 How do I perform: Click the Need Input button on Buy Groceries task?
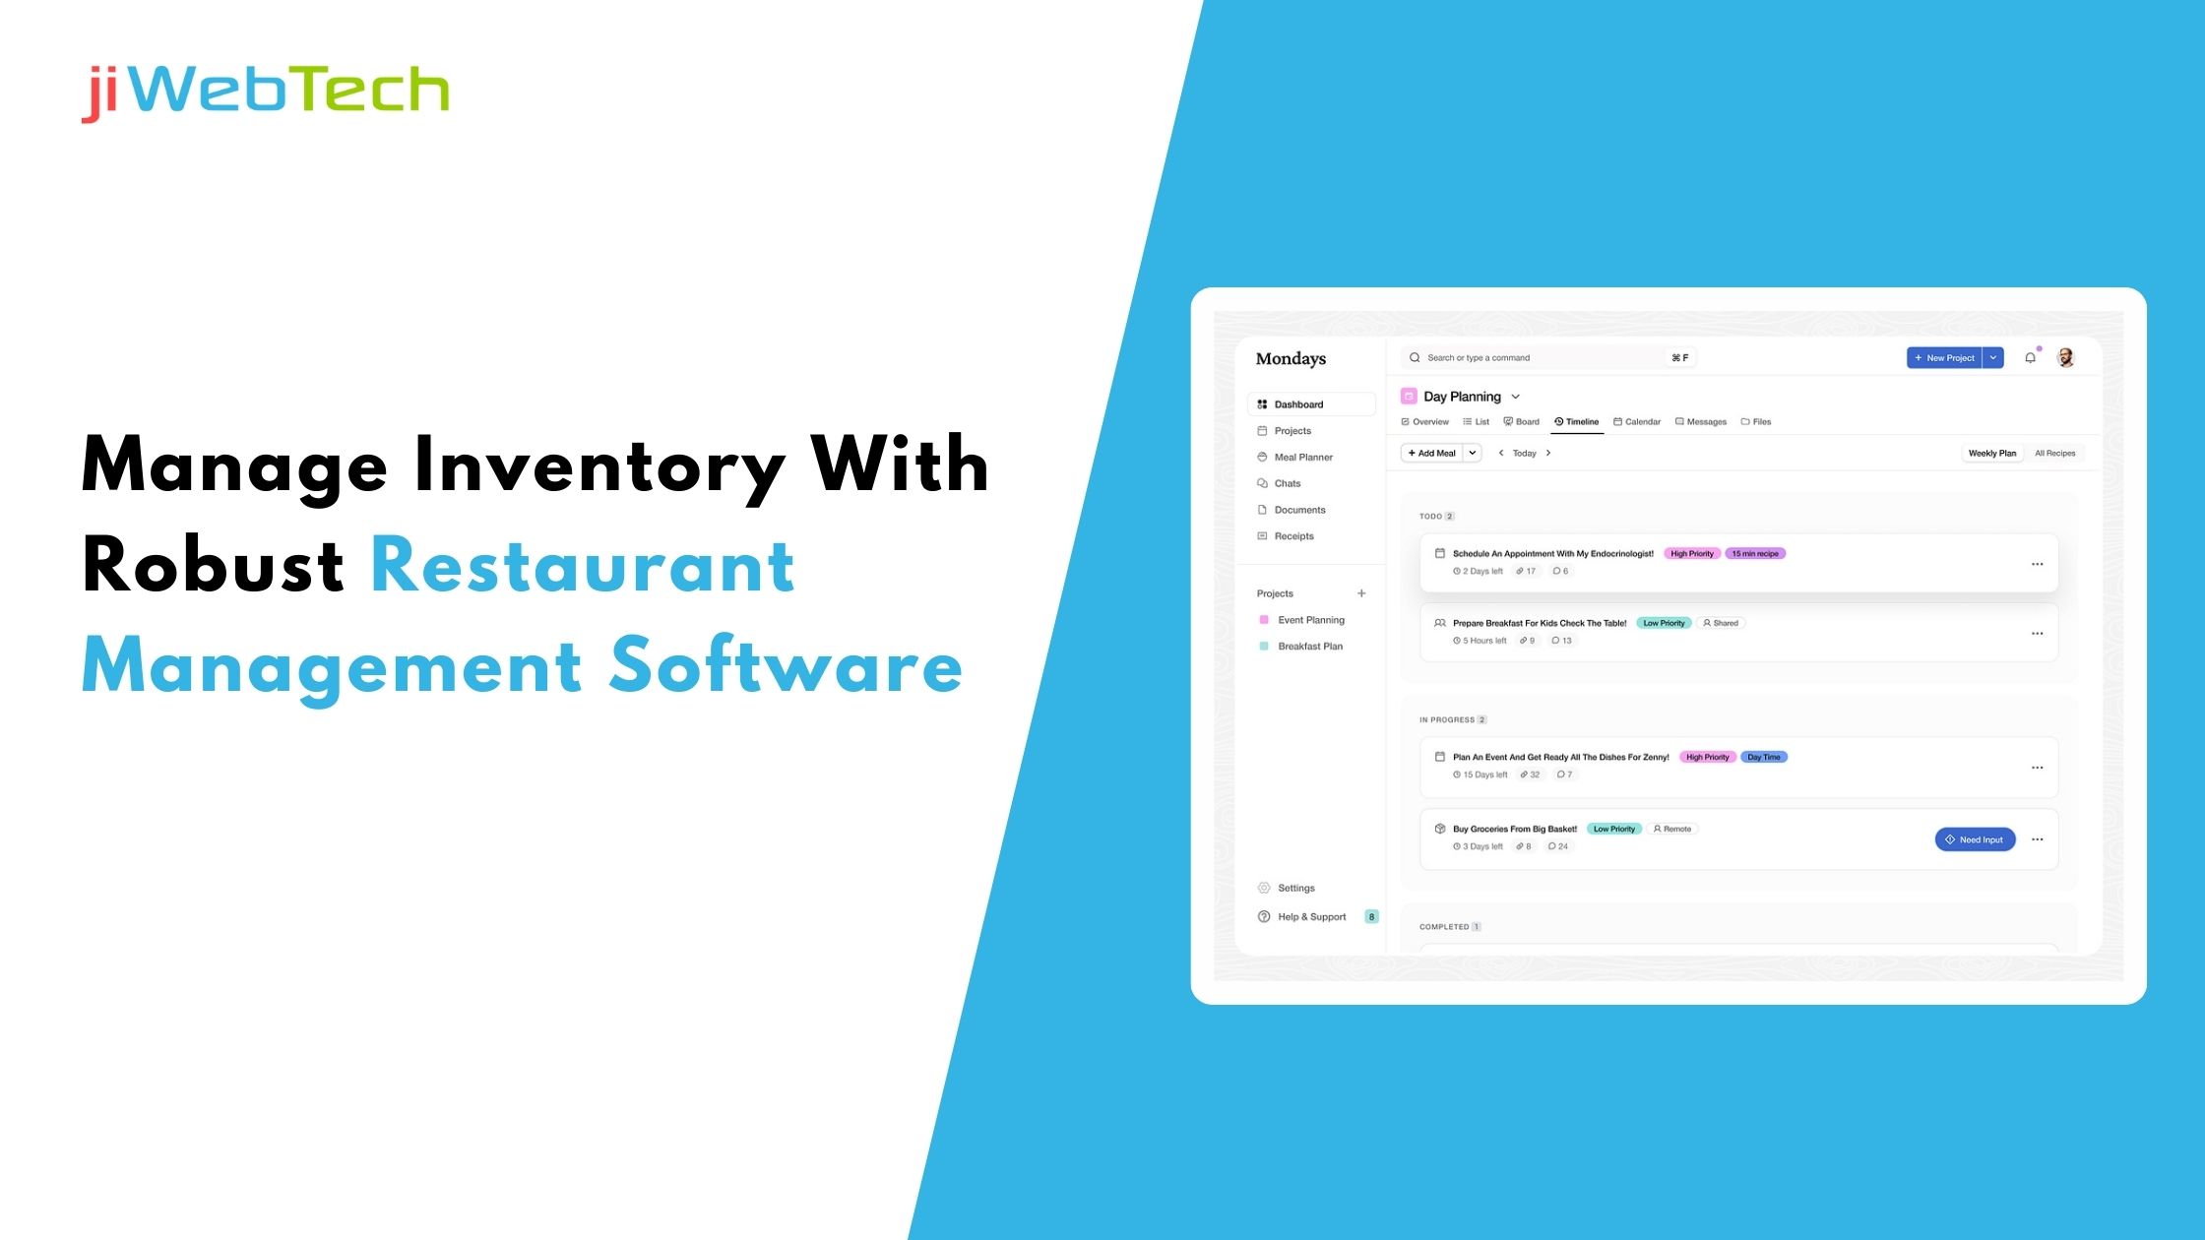click(1975, 838)
